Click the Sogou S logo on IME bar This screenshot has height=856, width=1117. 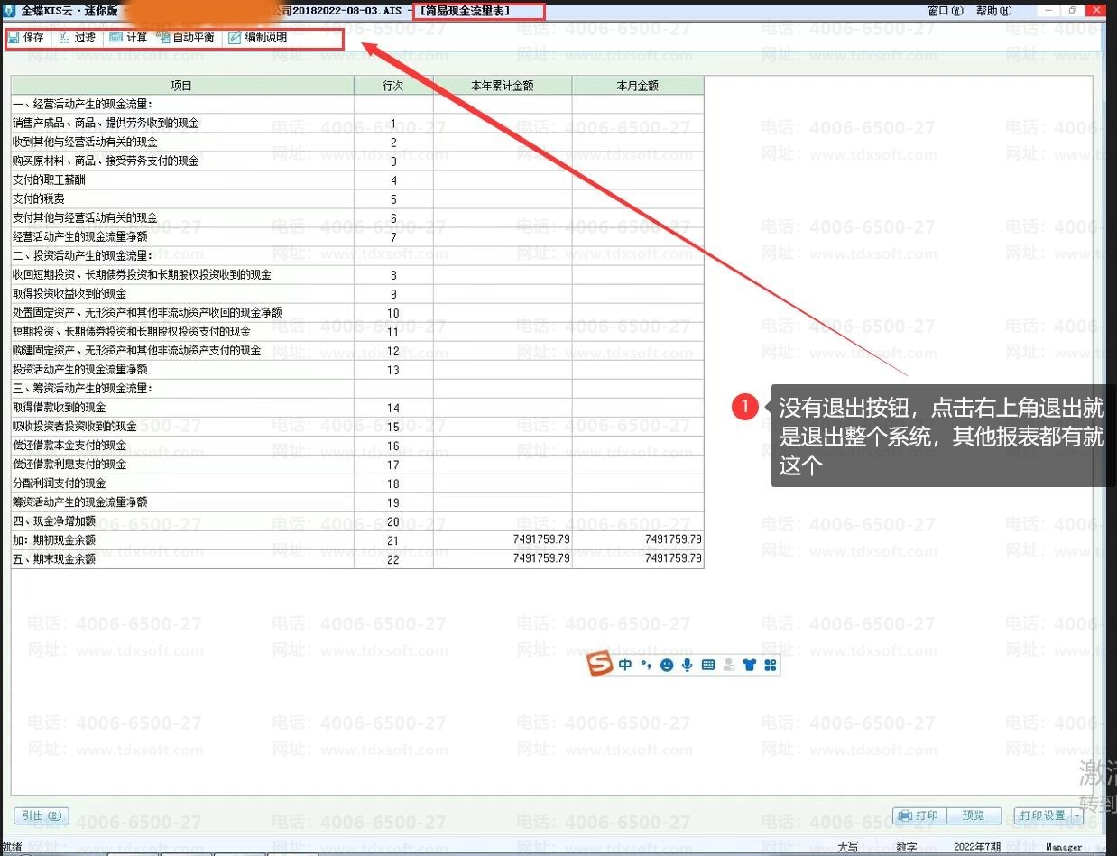(600, 665)
